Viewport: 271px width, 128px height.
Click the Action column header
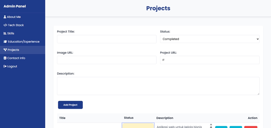point(252,118)
